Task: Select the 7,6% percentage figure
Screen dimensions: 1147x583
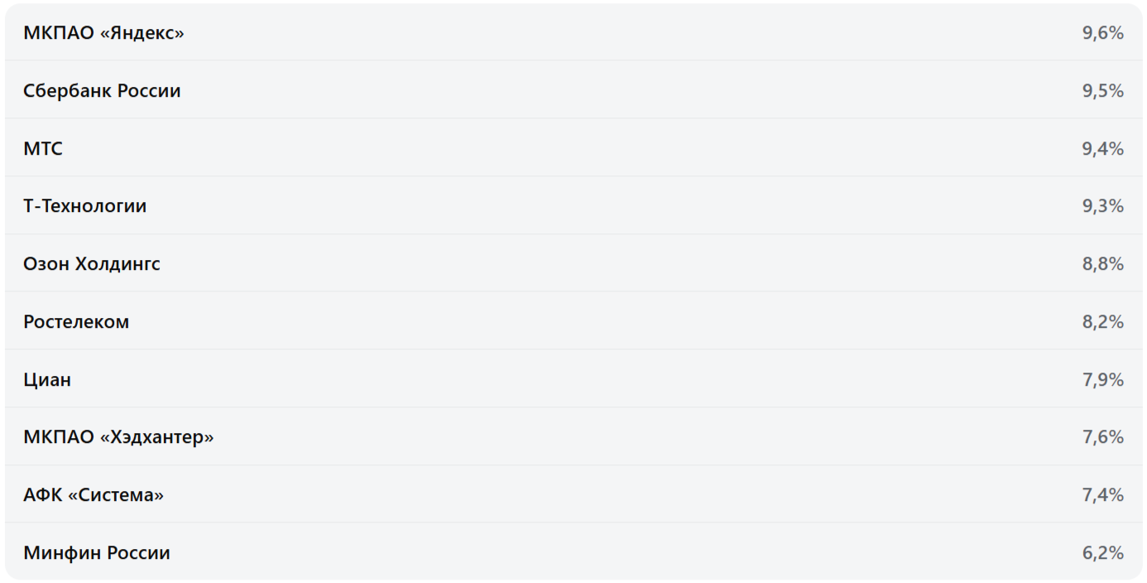Action: point(1102,437)
